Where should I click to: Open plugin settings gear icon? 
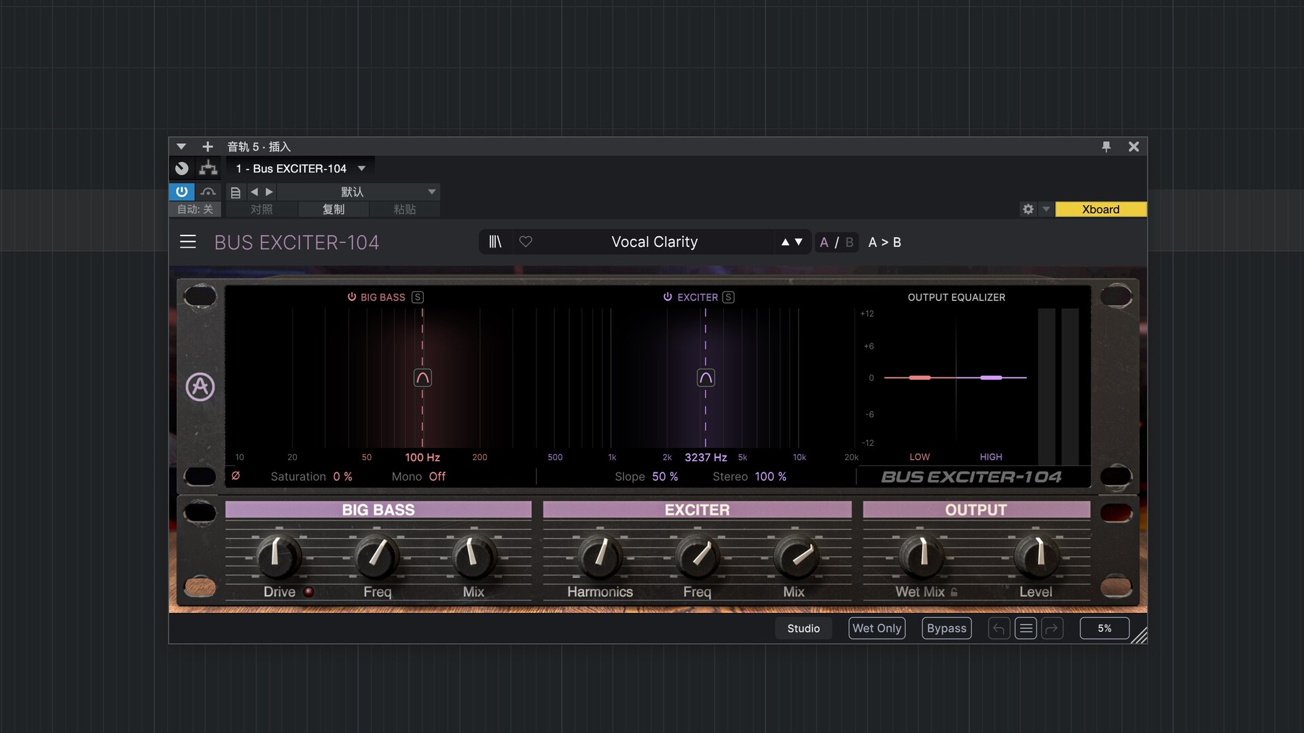click(x=1028, y=209)
